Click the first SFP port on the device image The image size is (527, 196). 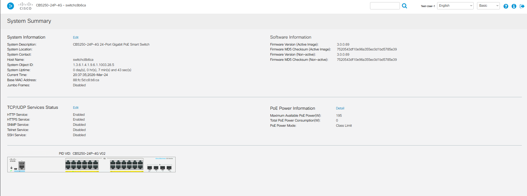[x=149, y=167]
